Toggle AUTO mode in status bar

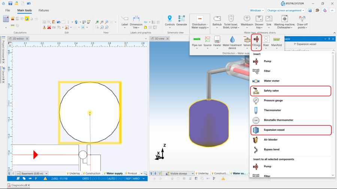coord(112,179)
